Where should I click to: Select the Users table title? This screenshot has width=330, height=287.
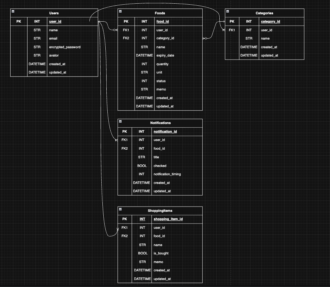[x=54, y=13]
